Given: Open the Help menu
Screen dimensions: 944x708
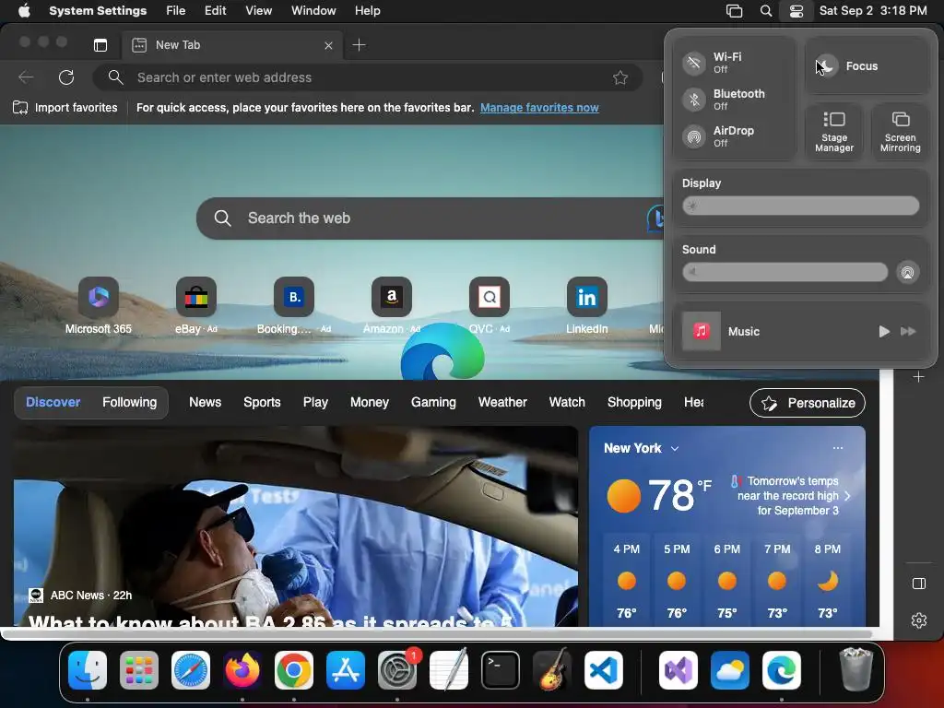Looking at the screenshot, I should pos(367,11).
